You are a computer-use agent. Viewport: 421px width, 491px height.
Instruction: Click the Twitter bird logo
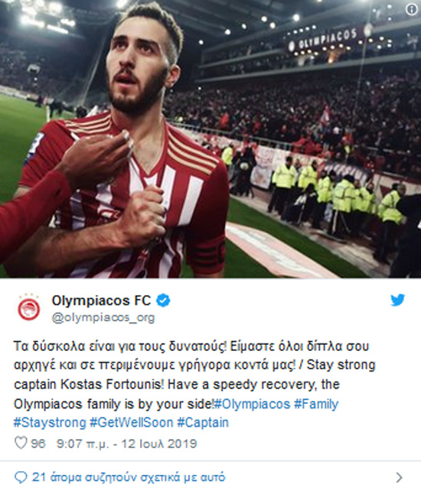397,300
